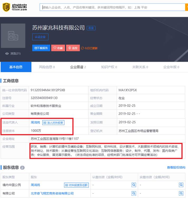
Task: Click the 在业 status badge
Action: click(x=91, y=28)
